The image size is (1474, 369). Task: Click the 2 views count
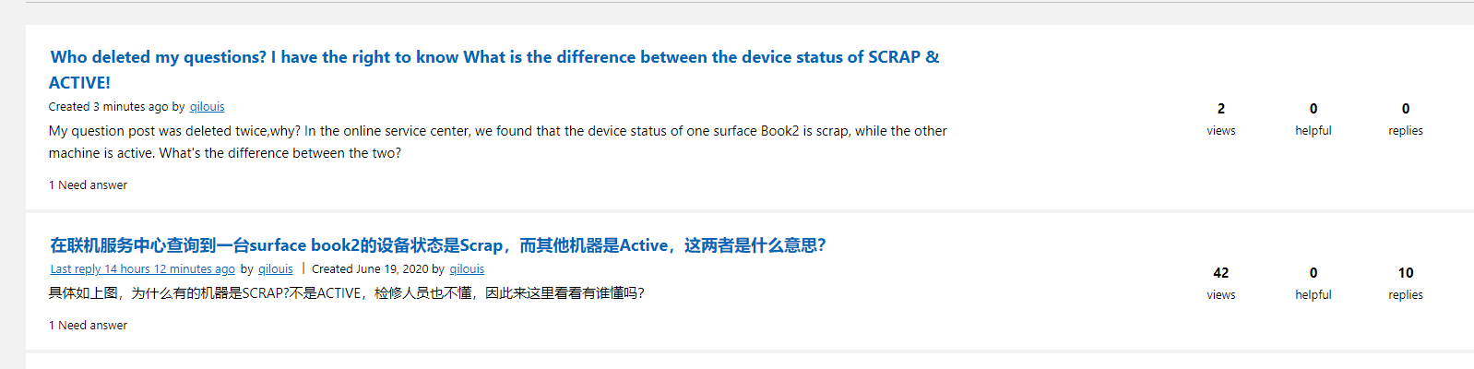tap(1221, 109)
